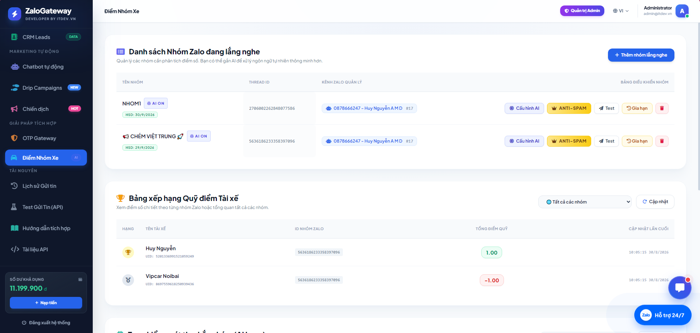Screen dimensions: 700x333
Task: Click the wallet icon beside Số dư khả dụng
Action: 80,279
